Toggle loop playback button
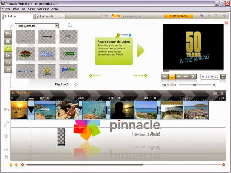The height and width of the screenshot is (173, 231). (193, 77)
